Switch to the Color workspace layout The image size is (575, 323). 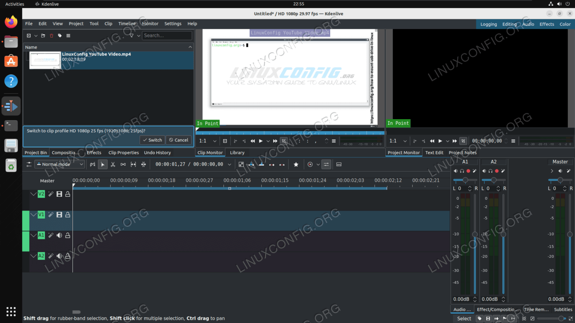pyautogui.click(x=565, y=24)
